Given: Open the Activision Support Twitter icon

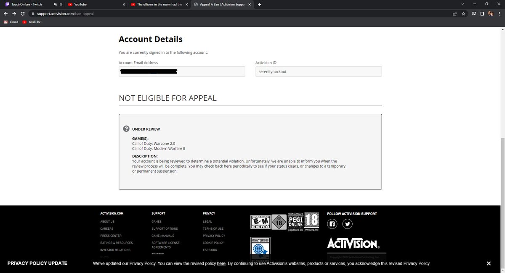Looking at the screenshot, I should tap(347, 224).
